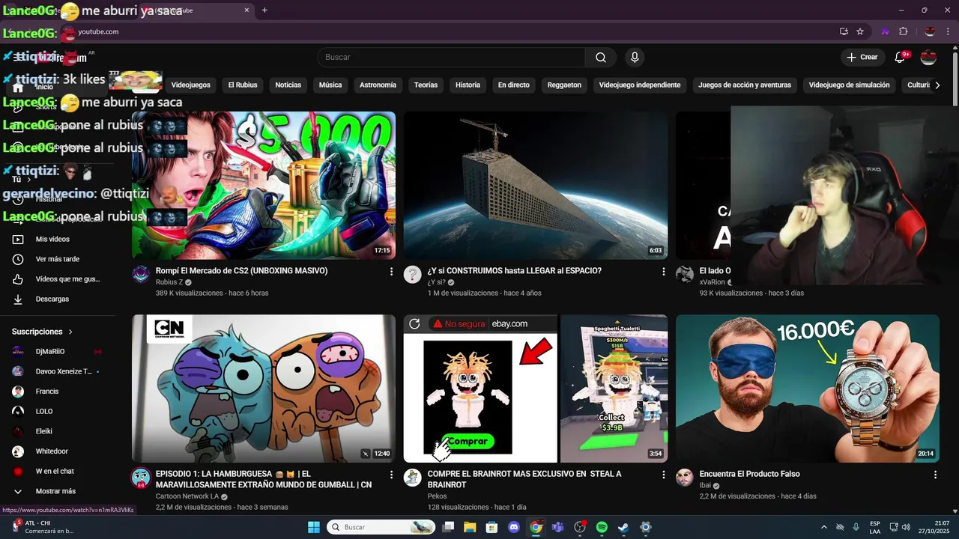Open Descargas in sidebar

[58, 299]
